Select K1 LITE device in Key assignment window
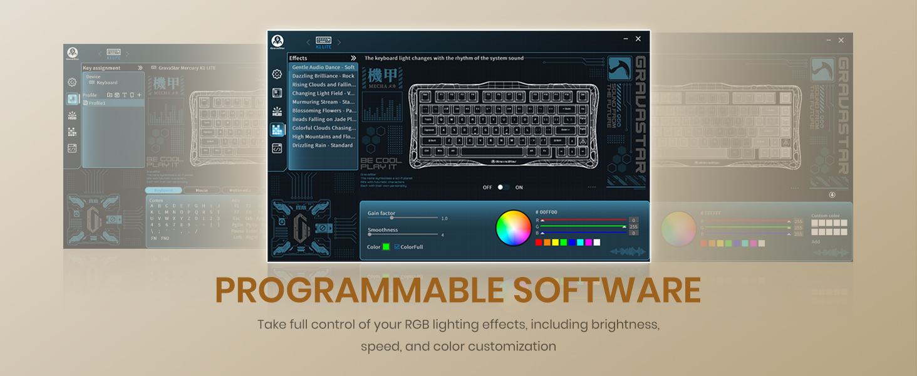This screenshot has height=376, width=917. coord(113,54)
